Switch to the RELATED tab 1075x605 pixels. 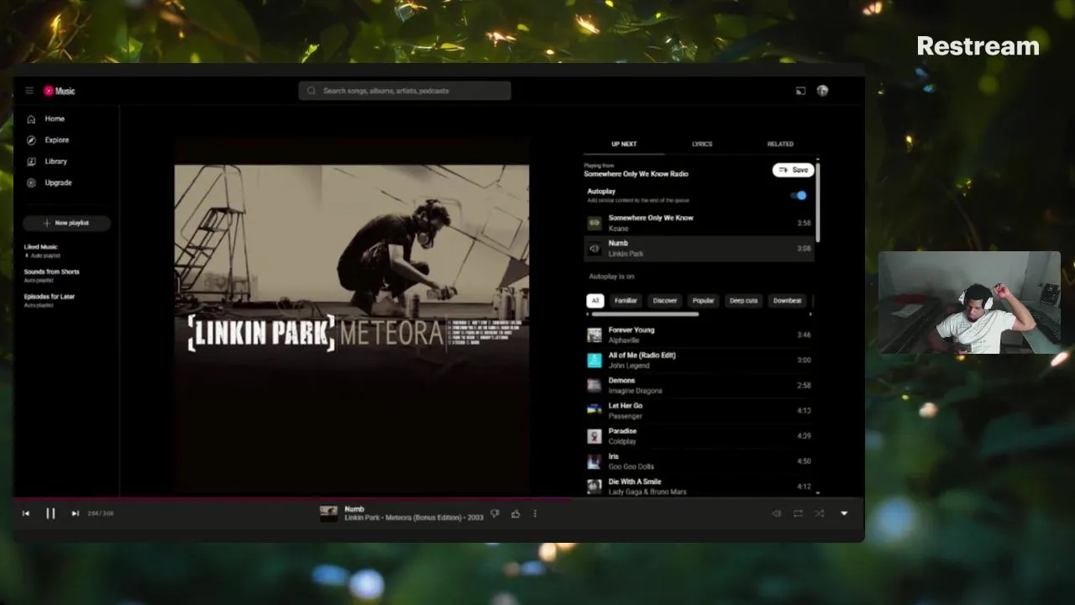point(780,144)
